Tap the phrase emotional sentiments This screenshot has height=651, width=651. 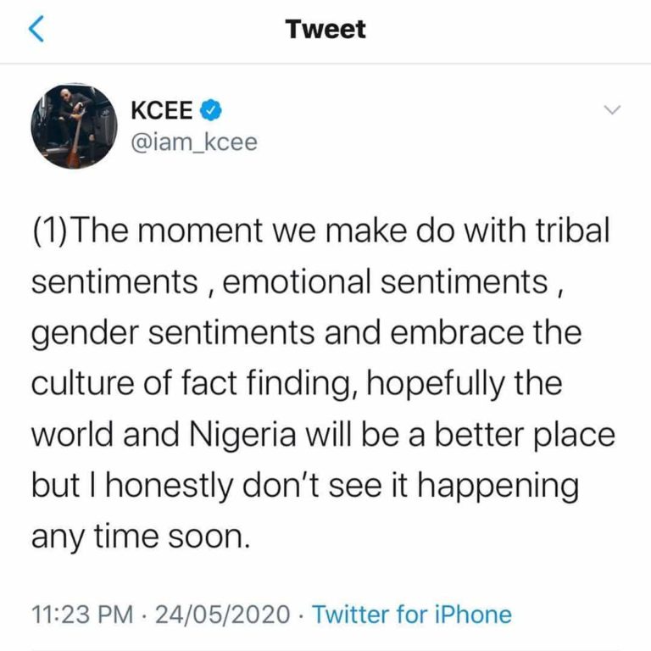pos(386,281)
